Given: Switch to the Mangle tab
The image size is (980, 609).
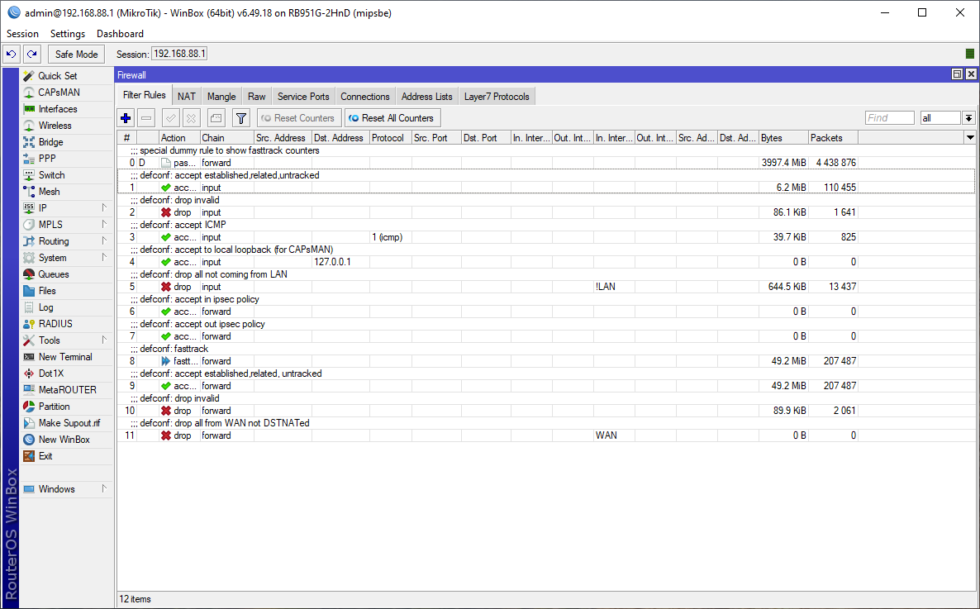Looking at the screenshot, I should click(x=221, y=97).
